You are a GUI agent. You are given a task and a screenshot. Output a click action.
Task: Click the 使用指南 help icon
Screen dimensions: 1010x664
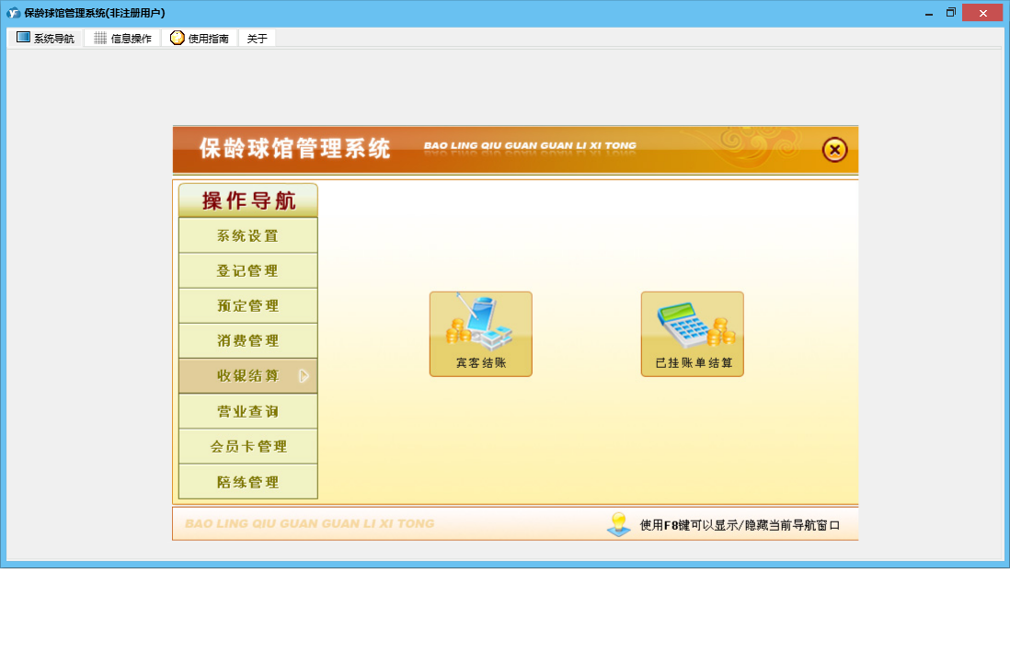(x=178, y=38)
